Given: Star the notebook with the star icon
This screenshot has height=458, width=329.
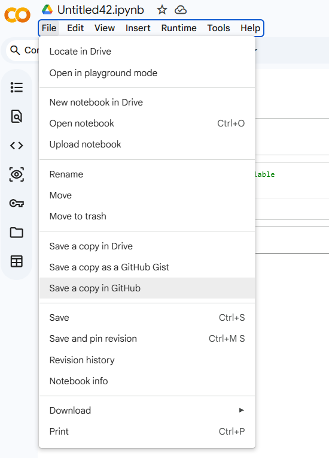Looking at the screenshot, I should tap(162, 10).
